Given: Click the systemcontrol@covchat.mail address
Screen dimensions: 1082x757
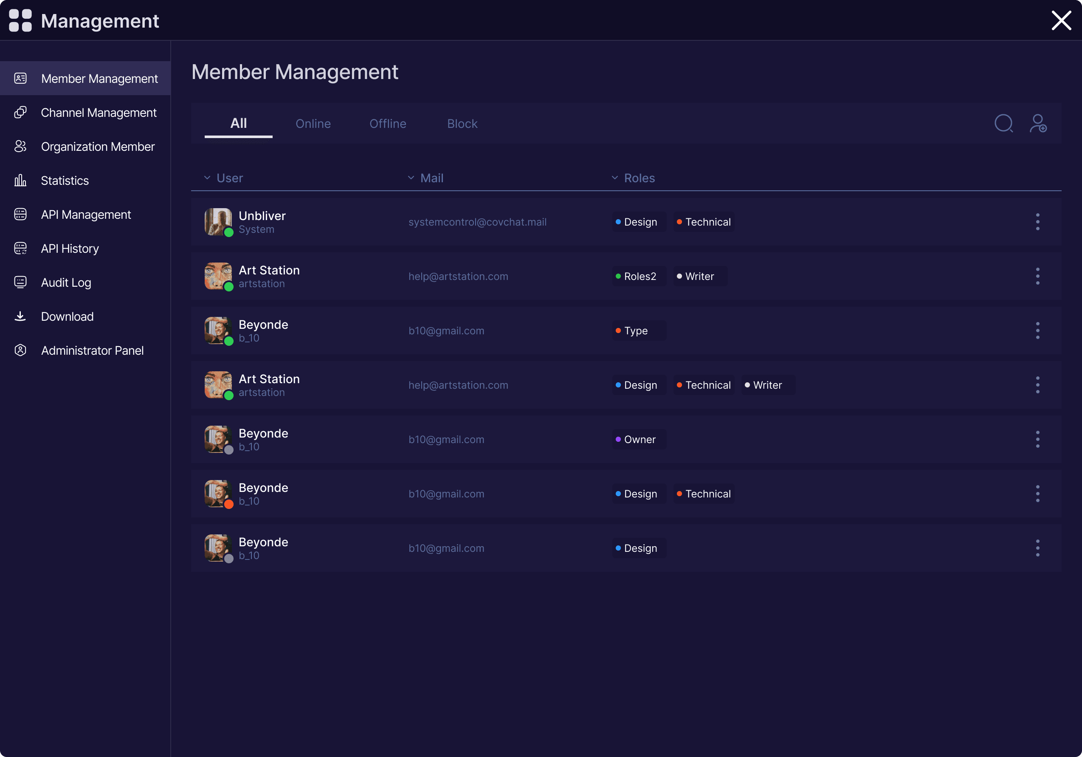Looking at the screenshot, I should tap(477, 222).
